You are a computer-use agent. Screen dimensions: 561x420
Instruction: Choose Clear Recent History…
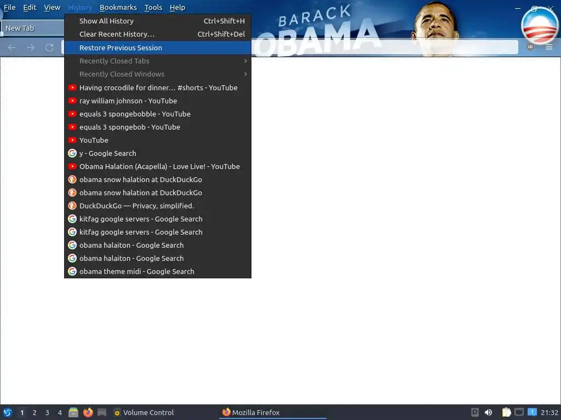158,34
